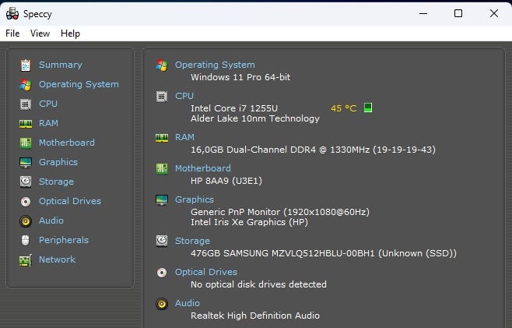Open the Storage heading link in summary
The width and height of the screenshot is (512, 328).
tap(192, 241)
